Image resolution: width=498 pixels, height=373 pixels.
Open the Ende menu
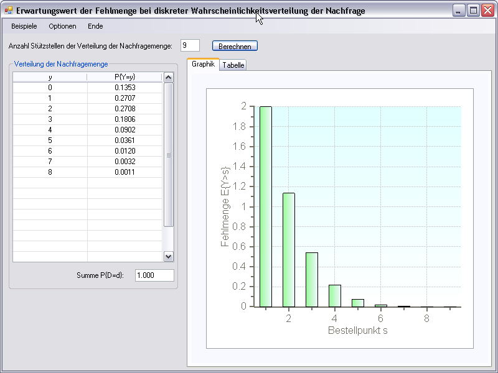(x=95, y=26)
